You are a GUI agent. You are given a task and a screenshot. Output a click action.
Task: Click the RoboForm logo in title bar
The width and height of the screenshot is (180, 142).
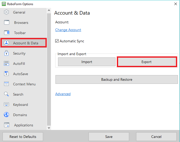coord(4,4)
